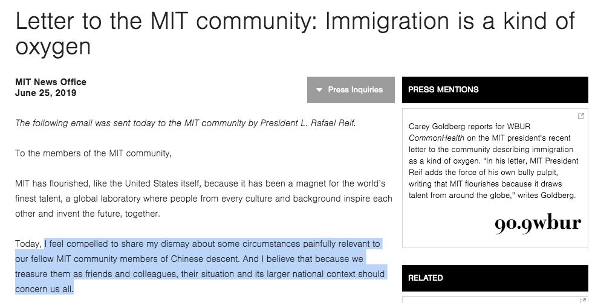Expand the Press Inquiries button
Screen dimensions: 595x303
click(x=351, y=90)
